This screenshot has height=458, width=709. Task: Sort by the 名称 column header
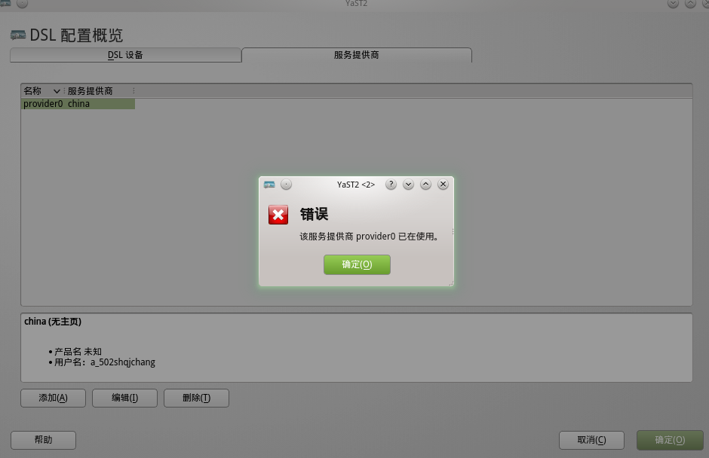41,91
